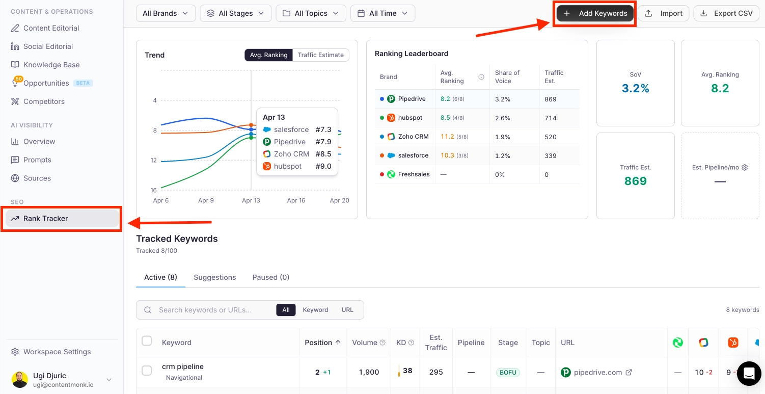This screenshot has height=394, width=765.
Task: Switch trend chart to Traffic Estimate
Action: 321,55
